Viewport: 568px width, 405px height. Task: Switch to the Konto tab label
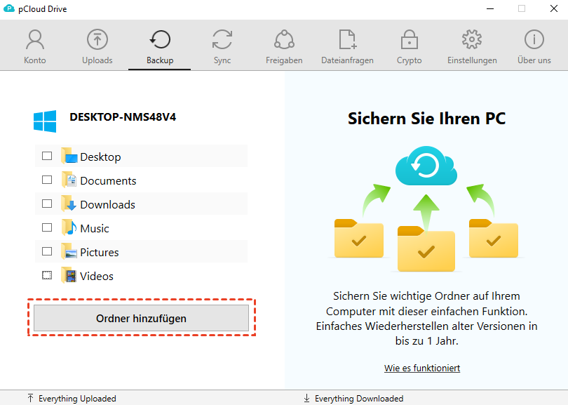tap(35, 60)
